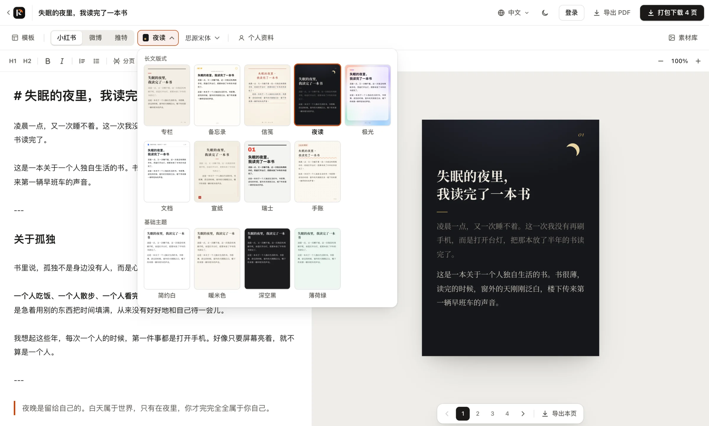709x426 pixels.
Task: Select the 专栏 layout thumbnail
Action: coord(167,95)
